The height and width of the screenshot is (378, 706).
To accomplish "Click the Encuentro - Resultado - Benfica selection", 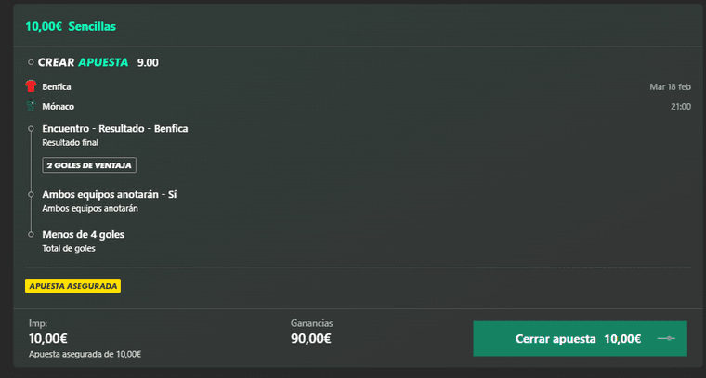I will point(115,129).
